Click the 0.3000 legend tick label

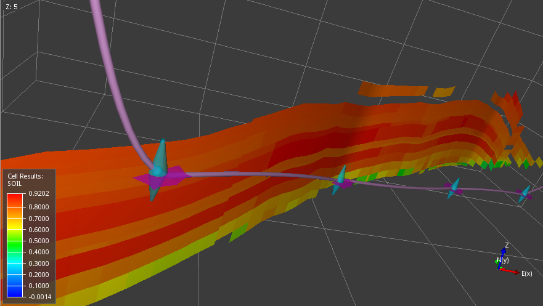click(39, 264)
